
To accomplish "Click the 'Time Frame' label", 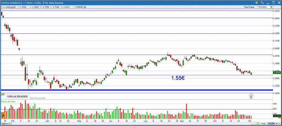I will 249,7.
